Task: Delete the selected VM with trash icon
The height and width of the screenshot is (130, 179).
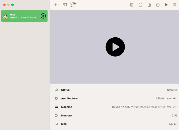Action: 132,5
